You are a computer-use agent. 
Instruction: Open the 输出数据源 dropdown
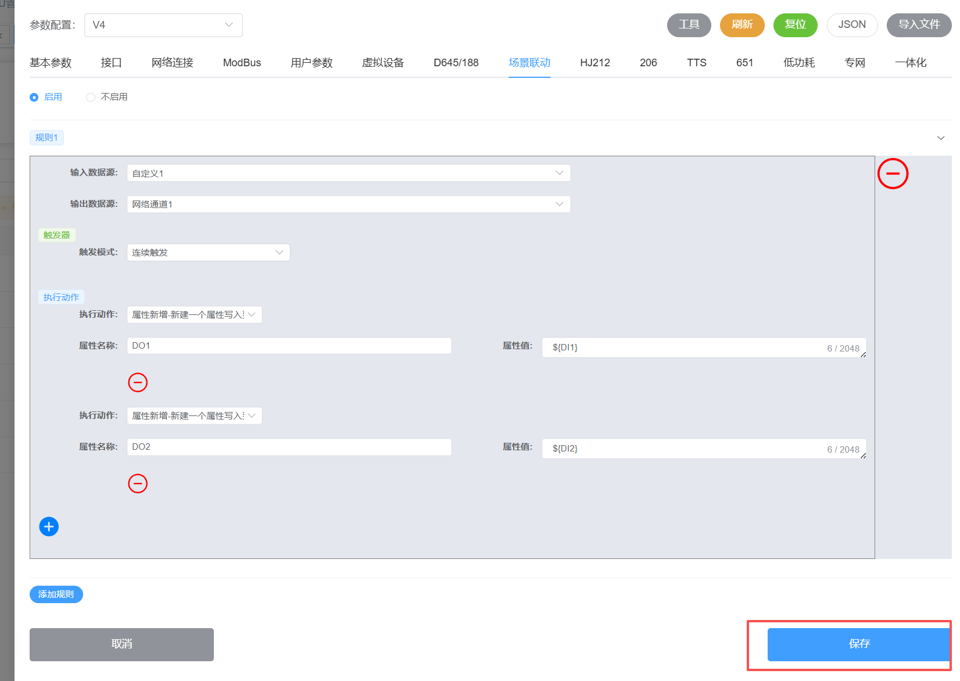(x=348, y=204)
